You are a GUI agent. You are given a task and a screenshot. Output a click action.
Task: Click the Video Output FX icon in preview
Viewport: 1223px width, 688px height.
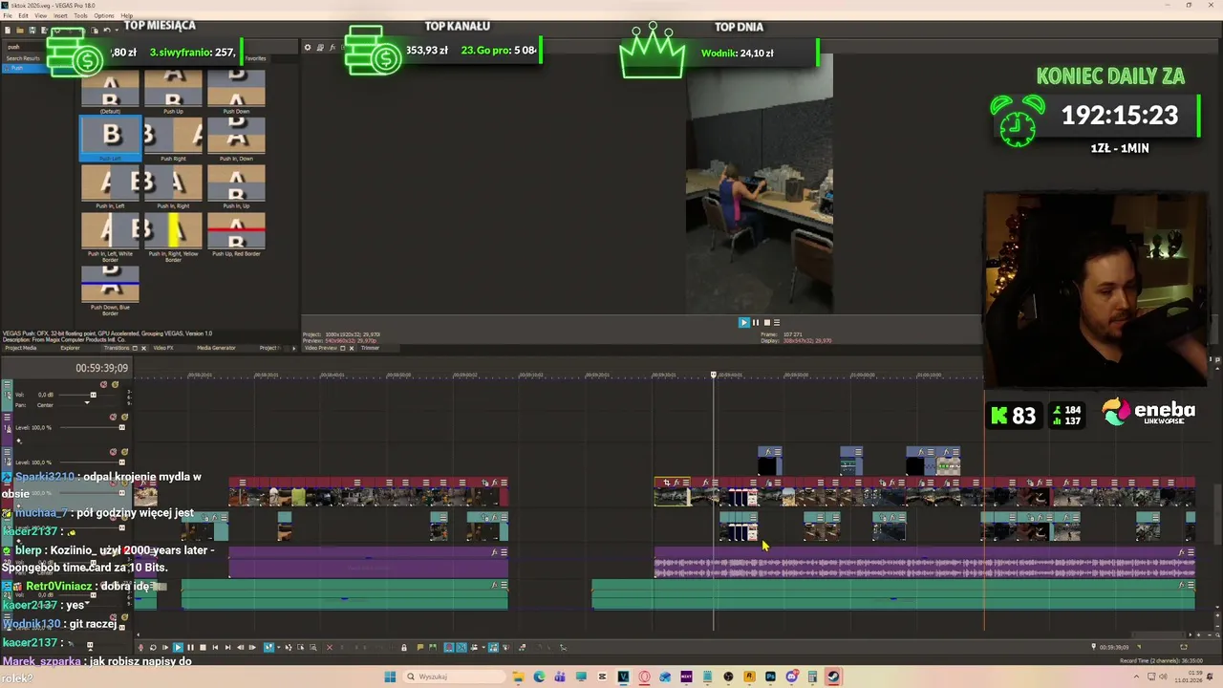pyautogui.click(x=333, y=47)
